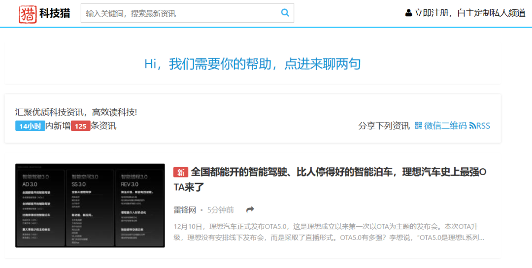This screenshot has width=532, height=268.
Task: Click the red 新 badge
Action: click(x=181, y=173)
